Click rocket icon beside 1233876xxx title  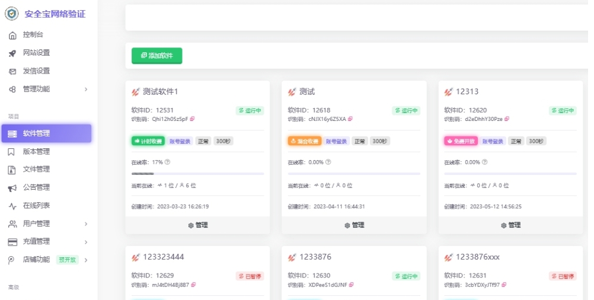449,257
